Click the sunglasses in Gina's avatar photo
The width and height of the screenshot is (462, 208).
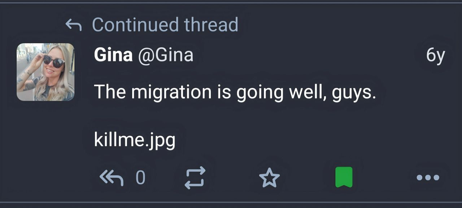(54, 62)
